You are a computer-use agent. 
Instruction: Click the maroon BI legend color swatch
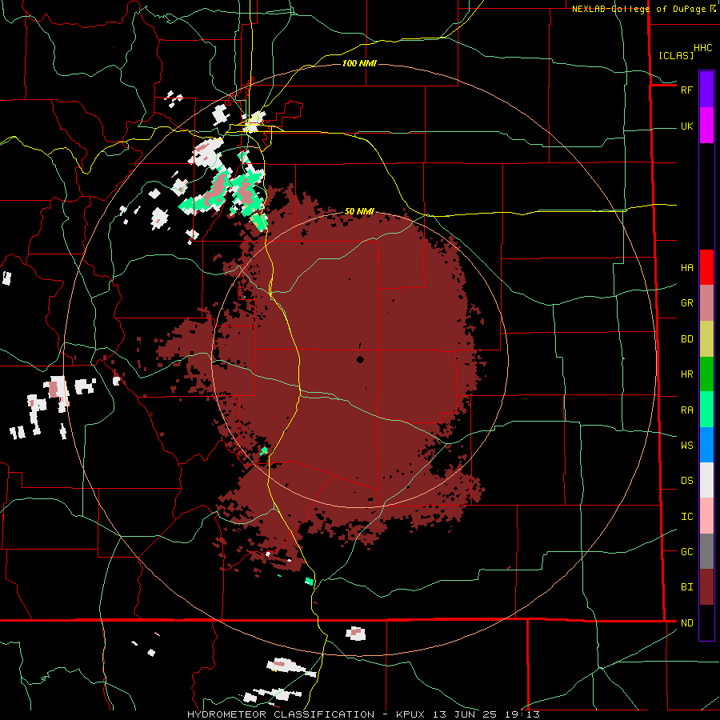(706, 587)
